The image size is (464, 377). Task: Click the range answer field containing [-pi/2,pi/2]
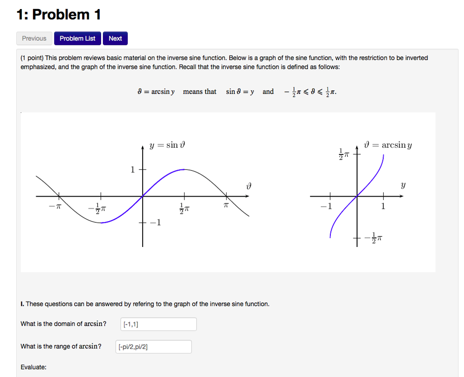click(153, 346)
